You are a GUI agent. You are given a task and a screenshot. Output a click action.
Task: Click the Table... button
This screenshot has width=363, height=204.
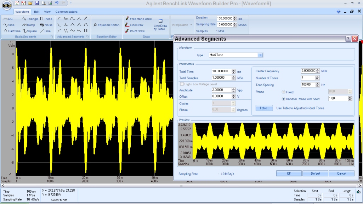pos(264,108)
